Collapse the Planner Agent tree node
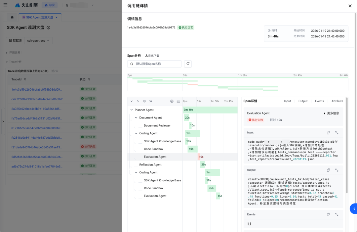The width and height of the screenshot is (357, 232). point(132,110)
